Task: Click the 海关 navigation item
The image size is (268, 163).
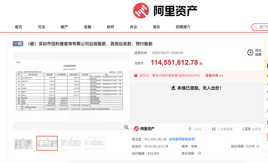Action: 156,27
